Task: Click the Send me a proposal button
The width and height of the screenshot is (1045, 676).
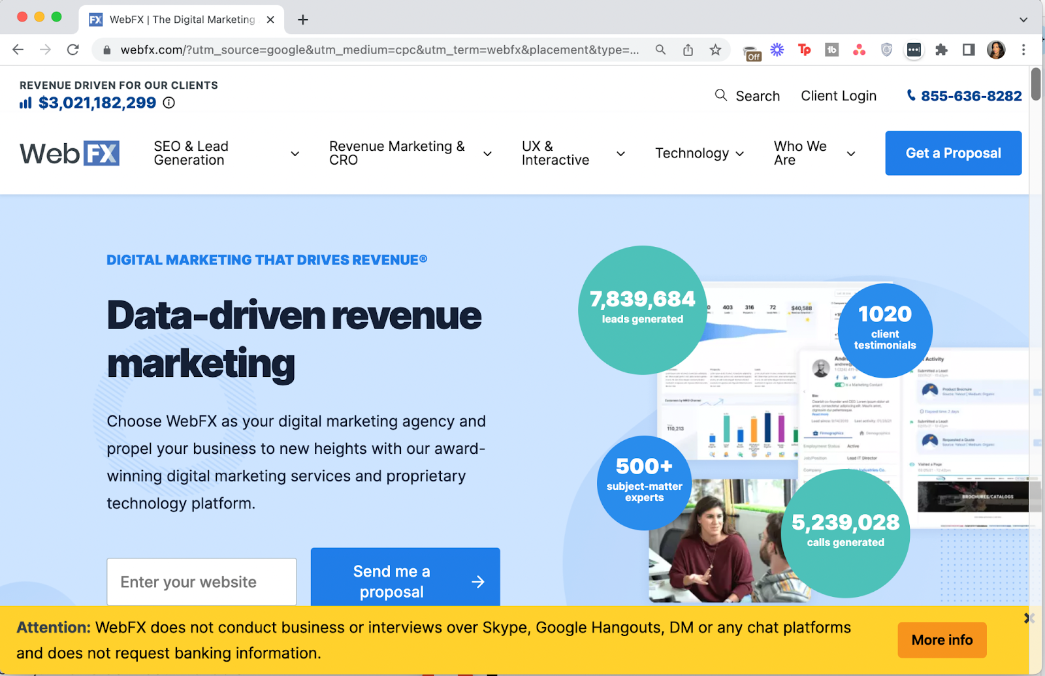Action: pos(406,577)
